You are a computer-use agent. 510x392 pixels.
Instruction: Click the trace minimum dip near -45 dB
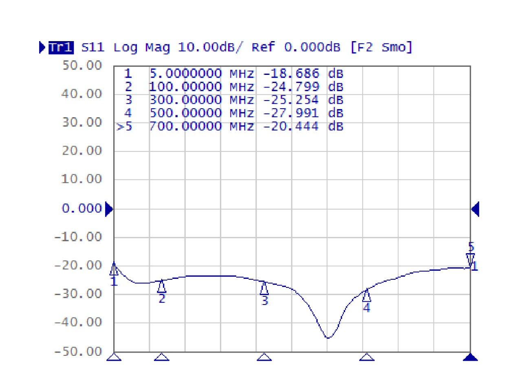pyautogui.click(x=328, y=337)
